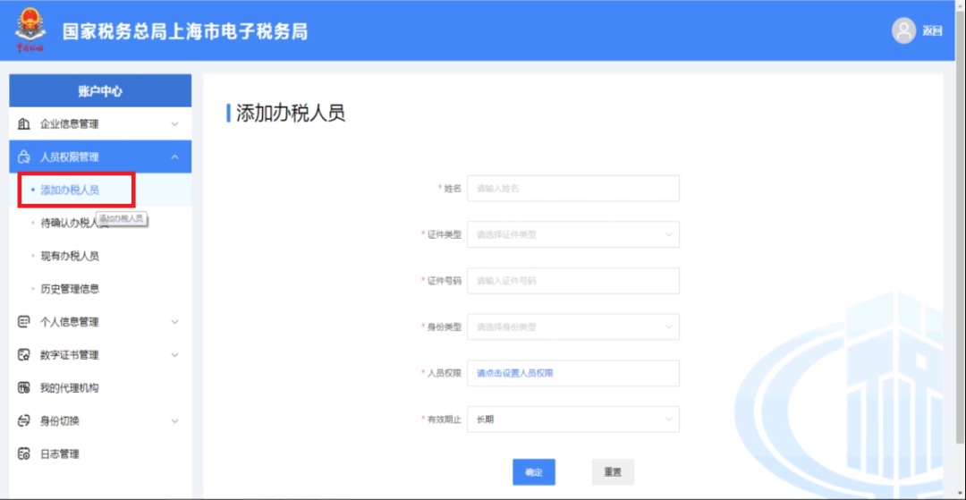Click the 返回 link in header
Image resolution: width=966 pixels, height=500 pixels.
point(932,31)
